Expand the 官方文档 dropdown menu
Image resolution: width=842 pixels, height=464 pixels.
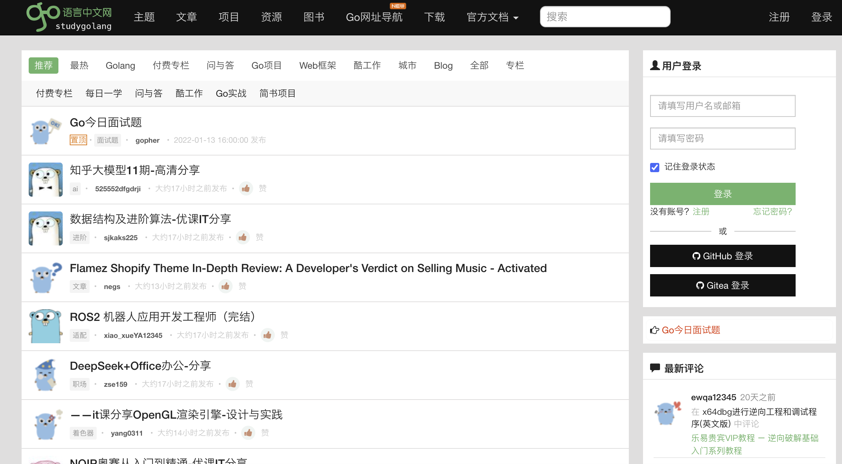[493, 17]
